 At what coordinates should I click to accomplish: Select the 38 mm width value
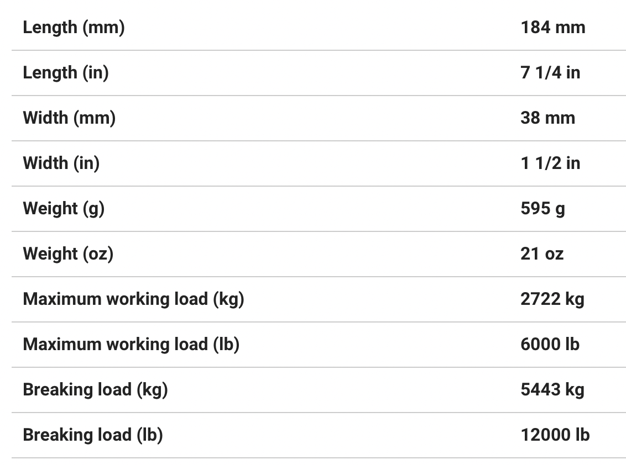click(547, 118)
